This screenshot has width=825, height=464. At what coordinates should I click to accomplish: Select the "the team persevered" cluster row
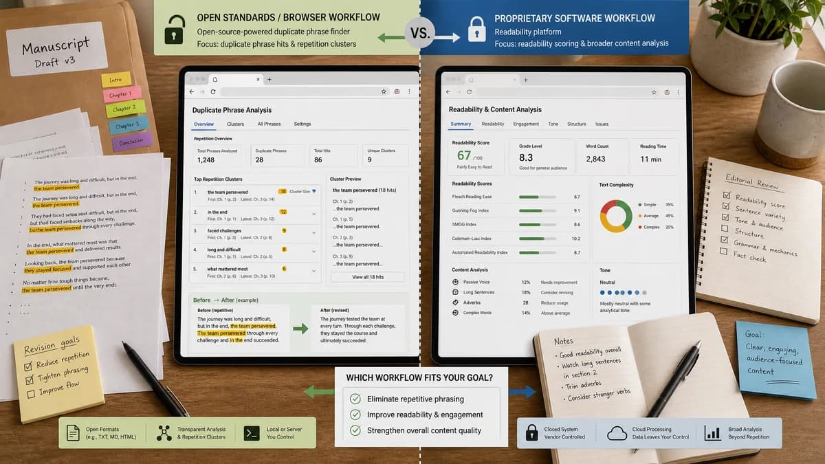coord(255,195)
